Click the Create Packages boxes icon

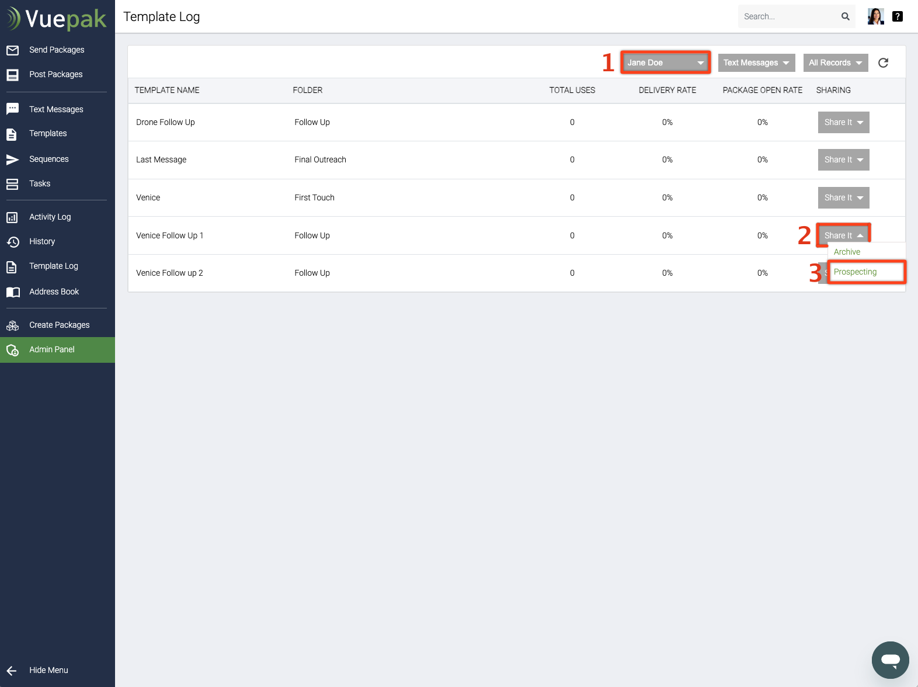(x=12, y=325)
